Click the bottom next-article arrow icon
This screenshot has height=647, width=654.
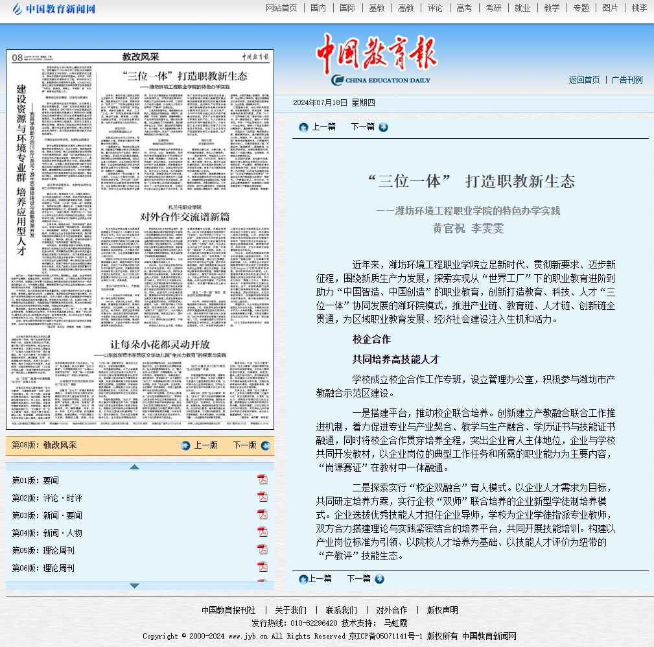click(x=380, y=579)
